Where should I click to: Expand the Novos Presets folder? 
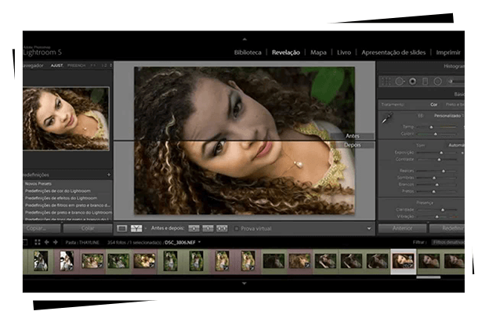coord(39,183)
